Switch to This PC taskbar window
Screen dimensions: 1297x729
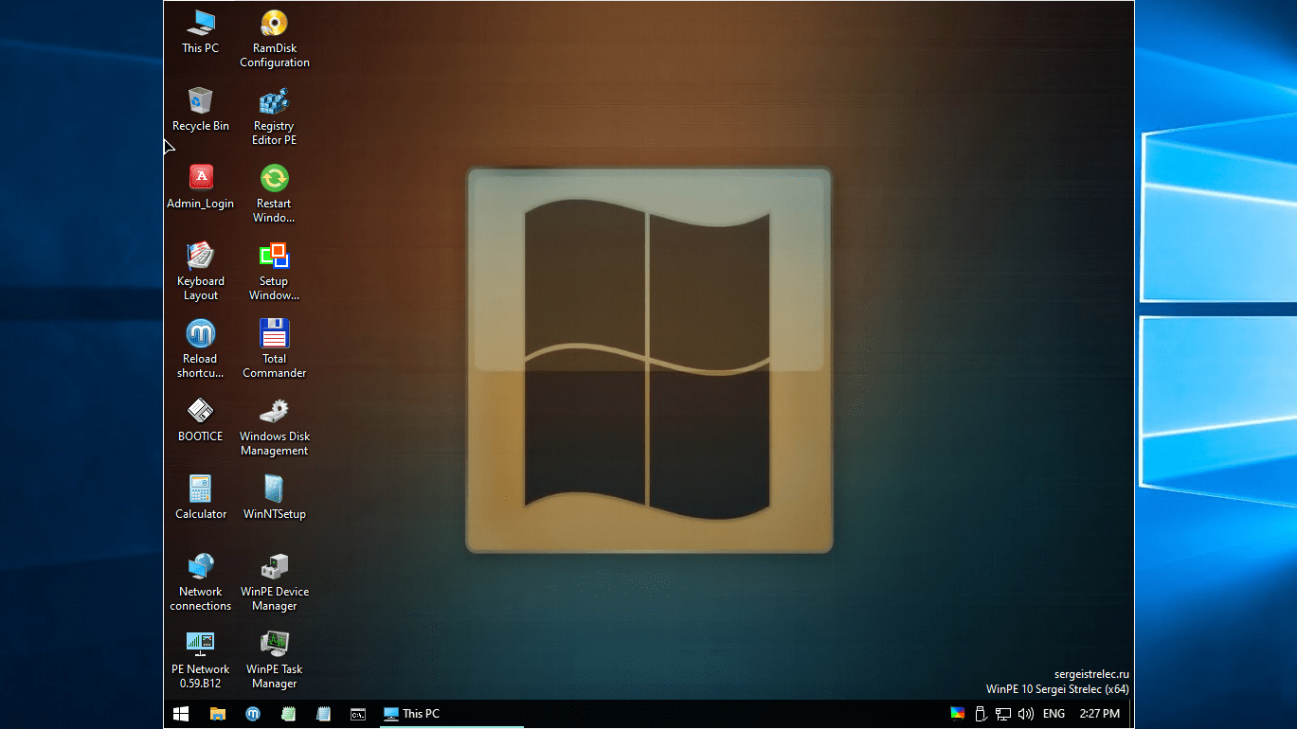tap(451, 714)
